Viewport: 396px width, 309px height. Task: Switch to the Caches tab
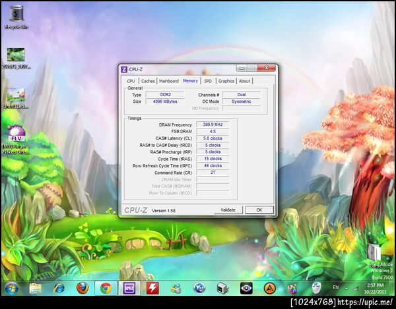pyautogui.click(x=148, y=81)
